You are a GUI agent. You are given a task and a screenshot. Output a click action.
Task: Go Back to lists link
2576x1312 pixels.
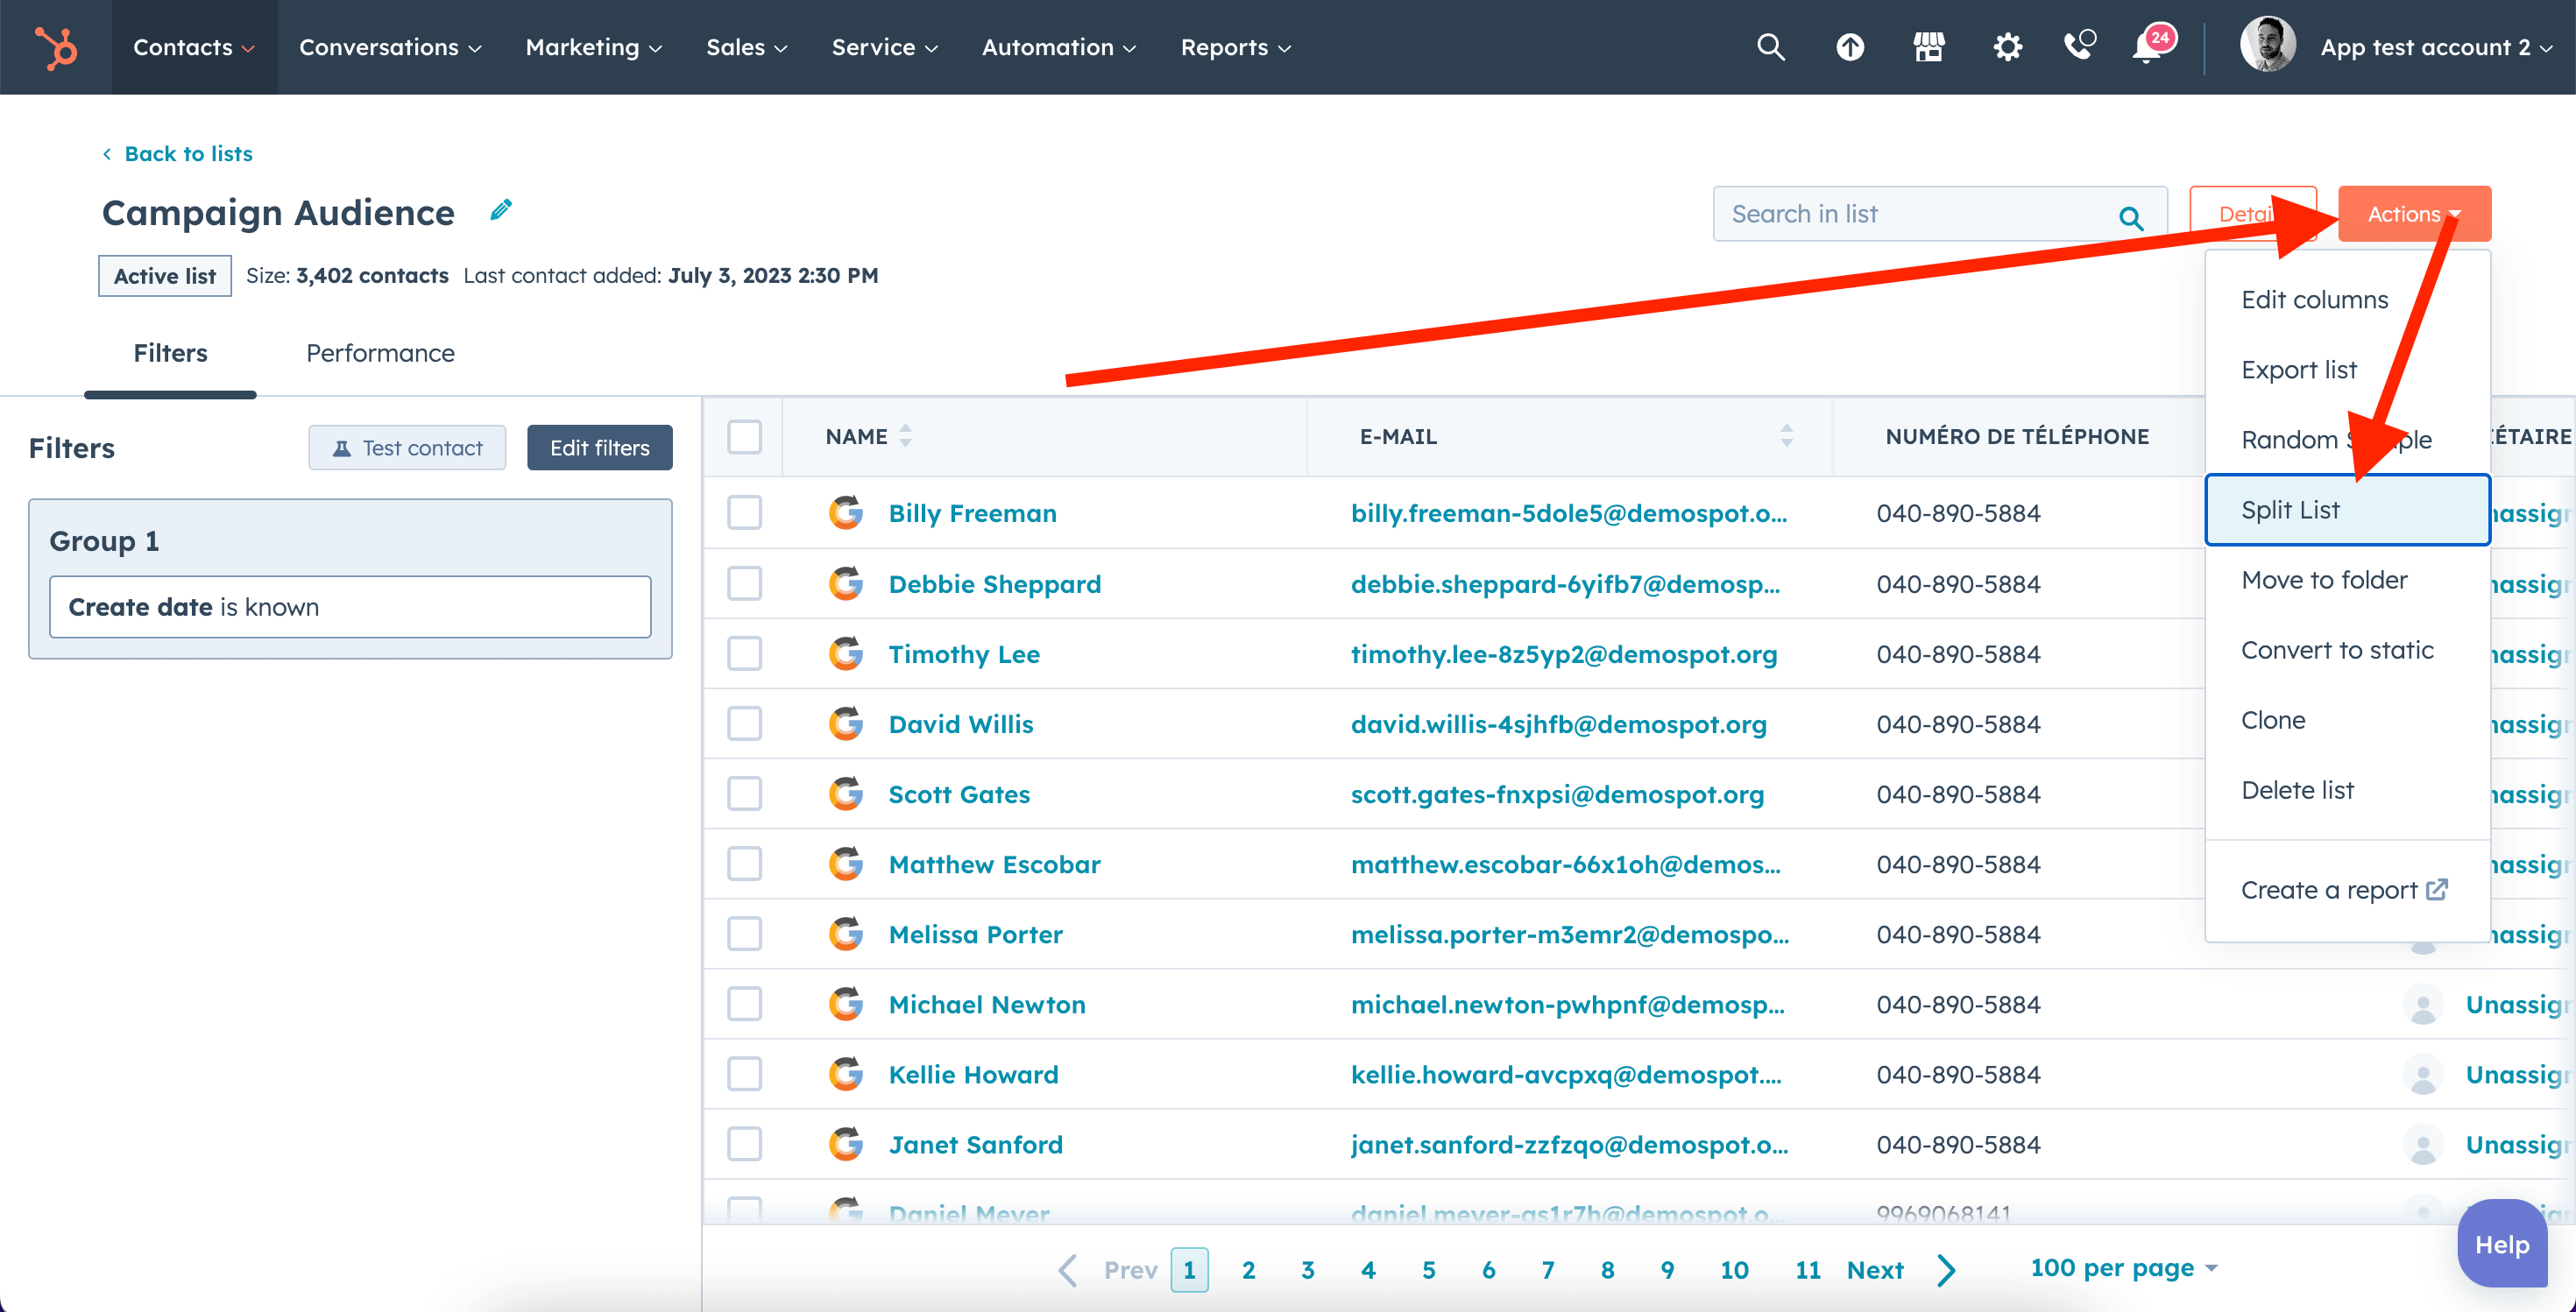[178, 154]
